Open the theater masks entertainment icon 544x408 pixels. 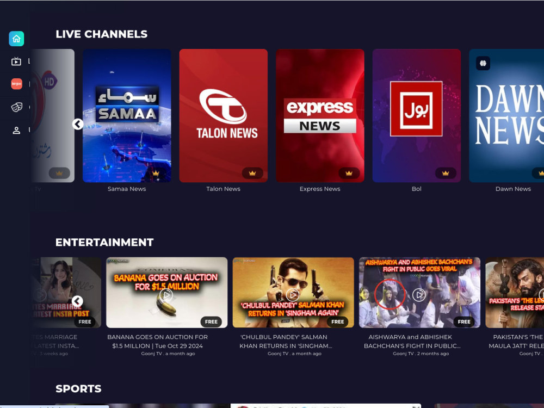pyautogui.click(x=16, y=107)
